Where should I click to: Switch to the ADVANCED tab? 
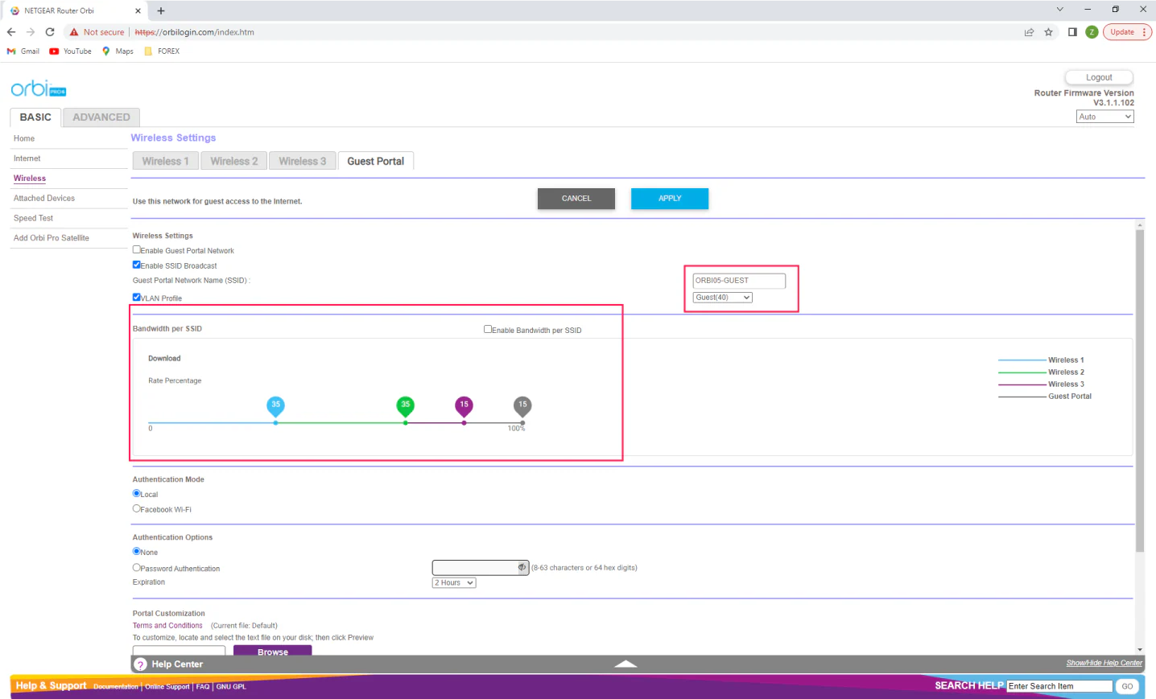point(101,117)
